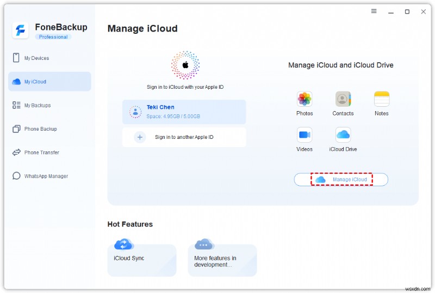
Task: Click the plus icon for another Apple ID
Action: pos(140,137)
